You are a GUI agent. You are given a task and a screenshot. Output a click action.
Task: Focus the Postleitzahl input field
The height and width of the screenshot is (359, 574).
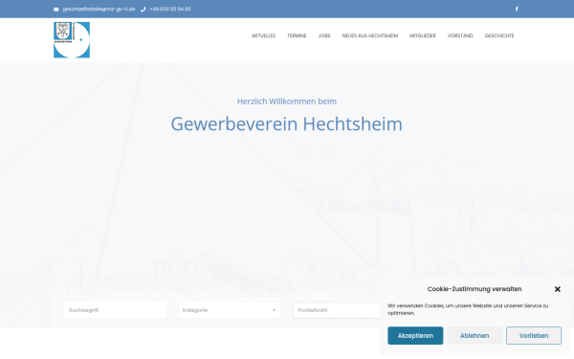point(336,310)
